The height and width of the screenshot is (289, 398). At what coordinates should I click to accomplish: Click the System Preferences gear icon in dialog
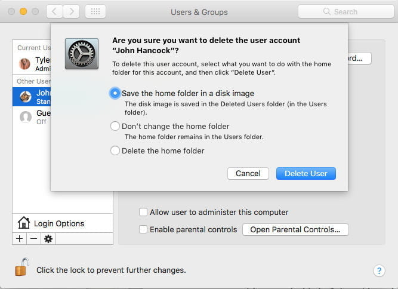(82, 54)
